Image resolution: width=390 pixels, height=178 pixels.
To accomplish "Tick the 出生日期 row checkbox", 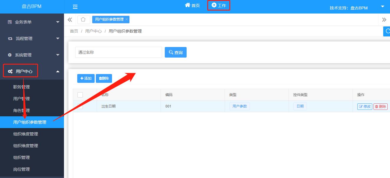I will pos(80,106).
